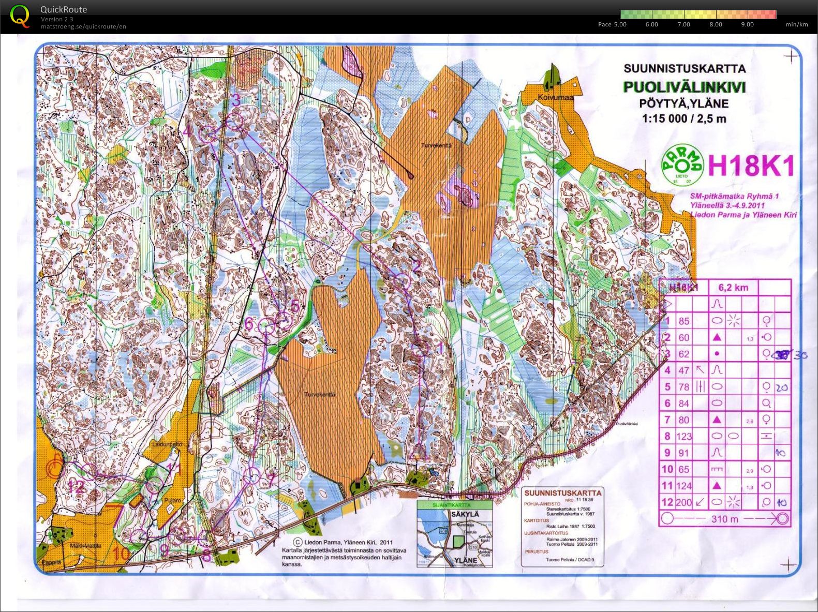The height and width of the screenshot is (612, 818).
Task: Click 'Tuomo Peltola / OCAD 9' credit
Action: [x=570, y=559]
